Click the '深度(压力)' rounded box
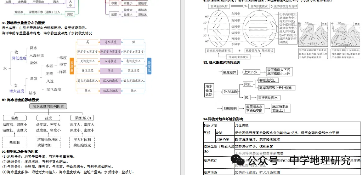Image resolution: width=362 pixels, height=175 pixels. coord(82,118)
